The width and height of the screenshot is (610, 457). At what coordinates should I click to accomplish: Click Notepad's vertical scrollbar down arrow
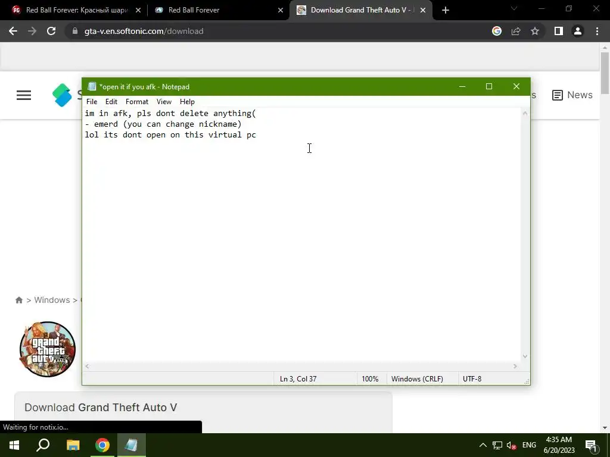pos(525,356)
